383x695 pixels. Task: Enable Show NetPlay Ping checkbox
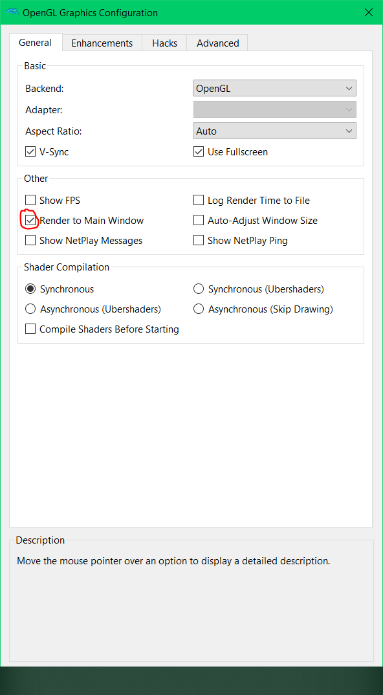point(199,240)
